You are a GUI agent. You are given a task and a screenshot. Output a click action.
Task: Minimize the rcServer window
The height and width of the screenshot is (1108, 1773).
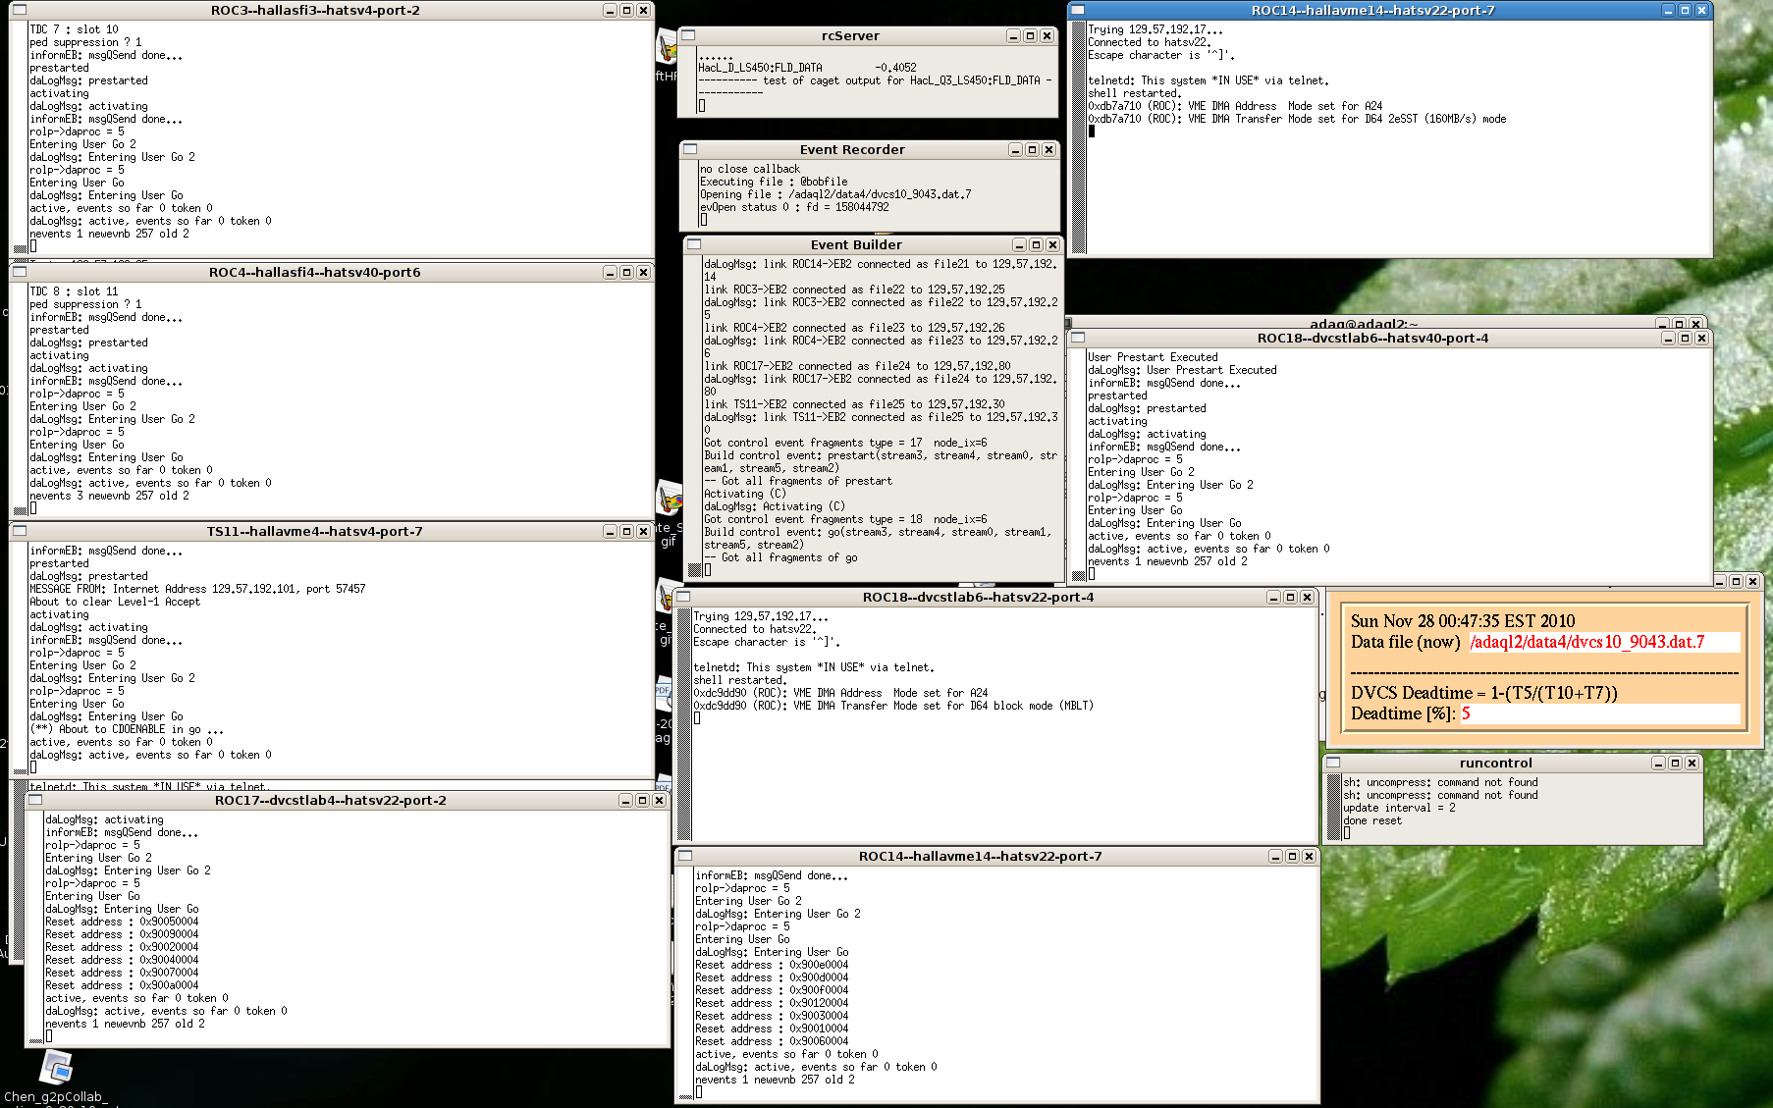(x=1013, y=36)
